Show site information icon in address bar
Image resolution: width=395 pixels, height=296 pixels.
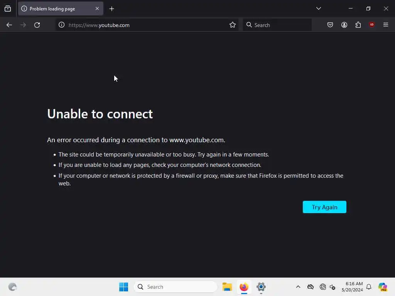pos(61,25)
